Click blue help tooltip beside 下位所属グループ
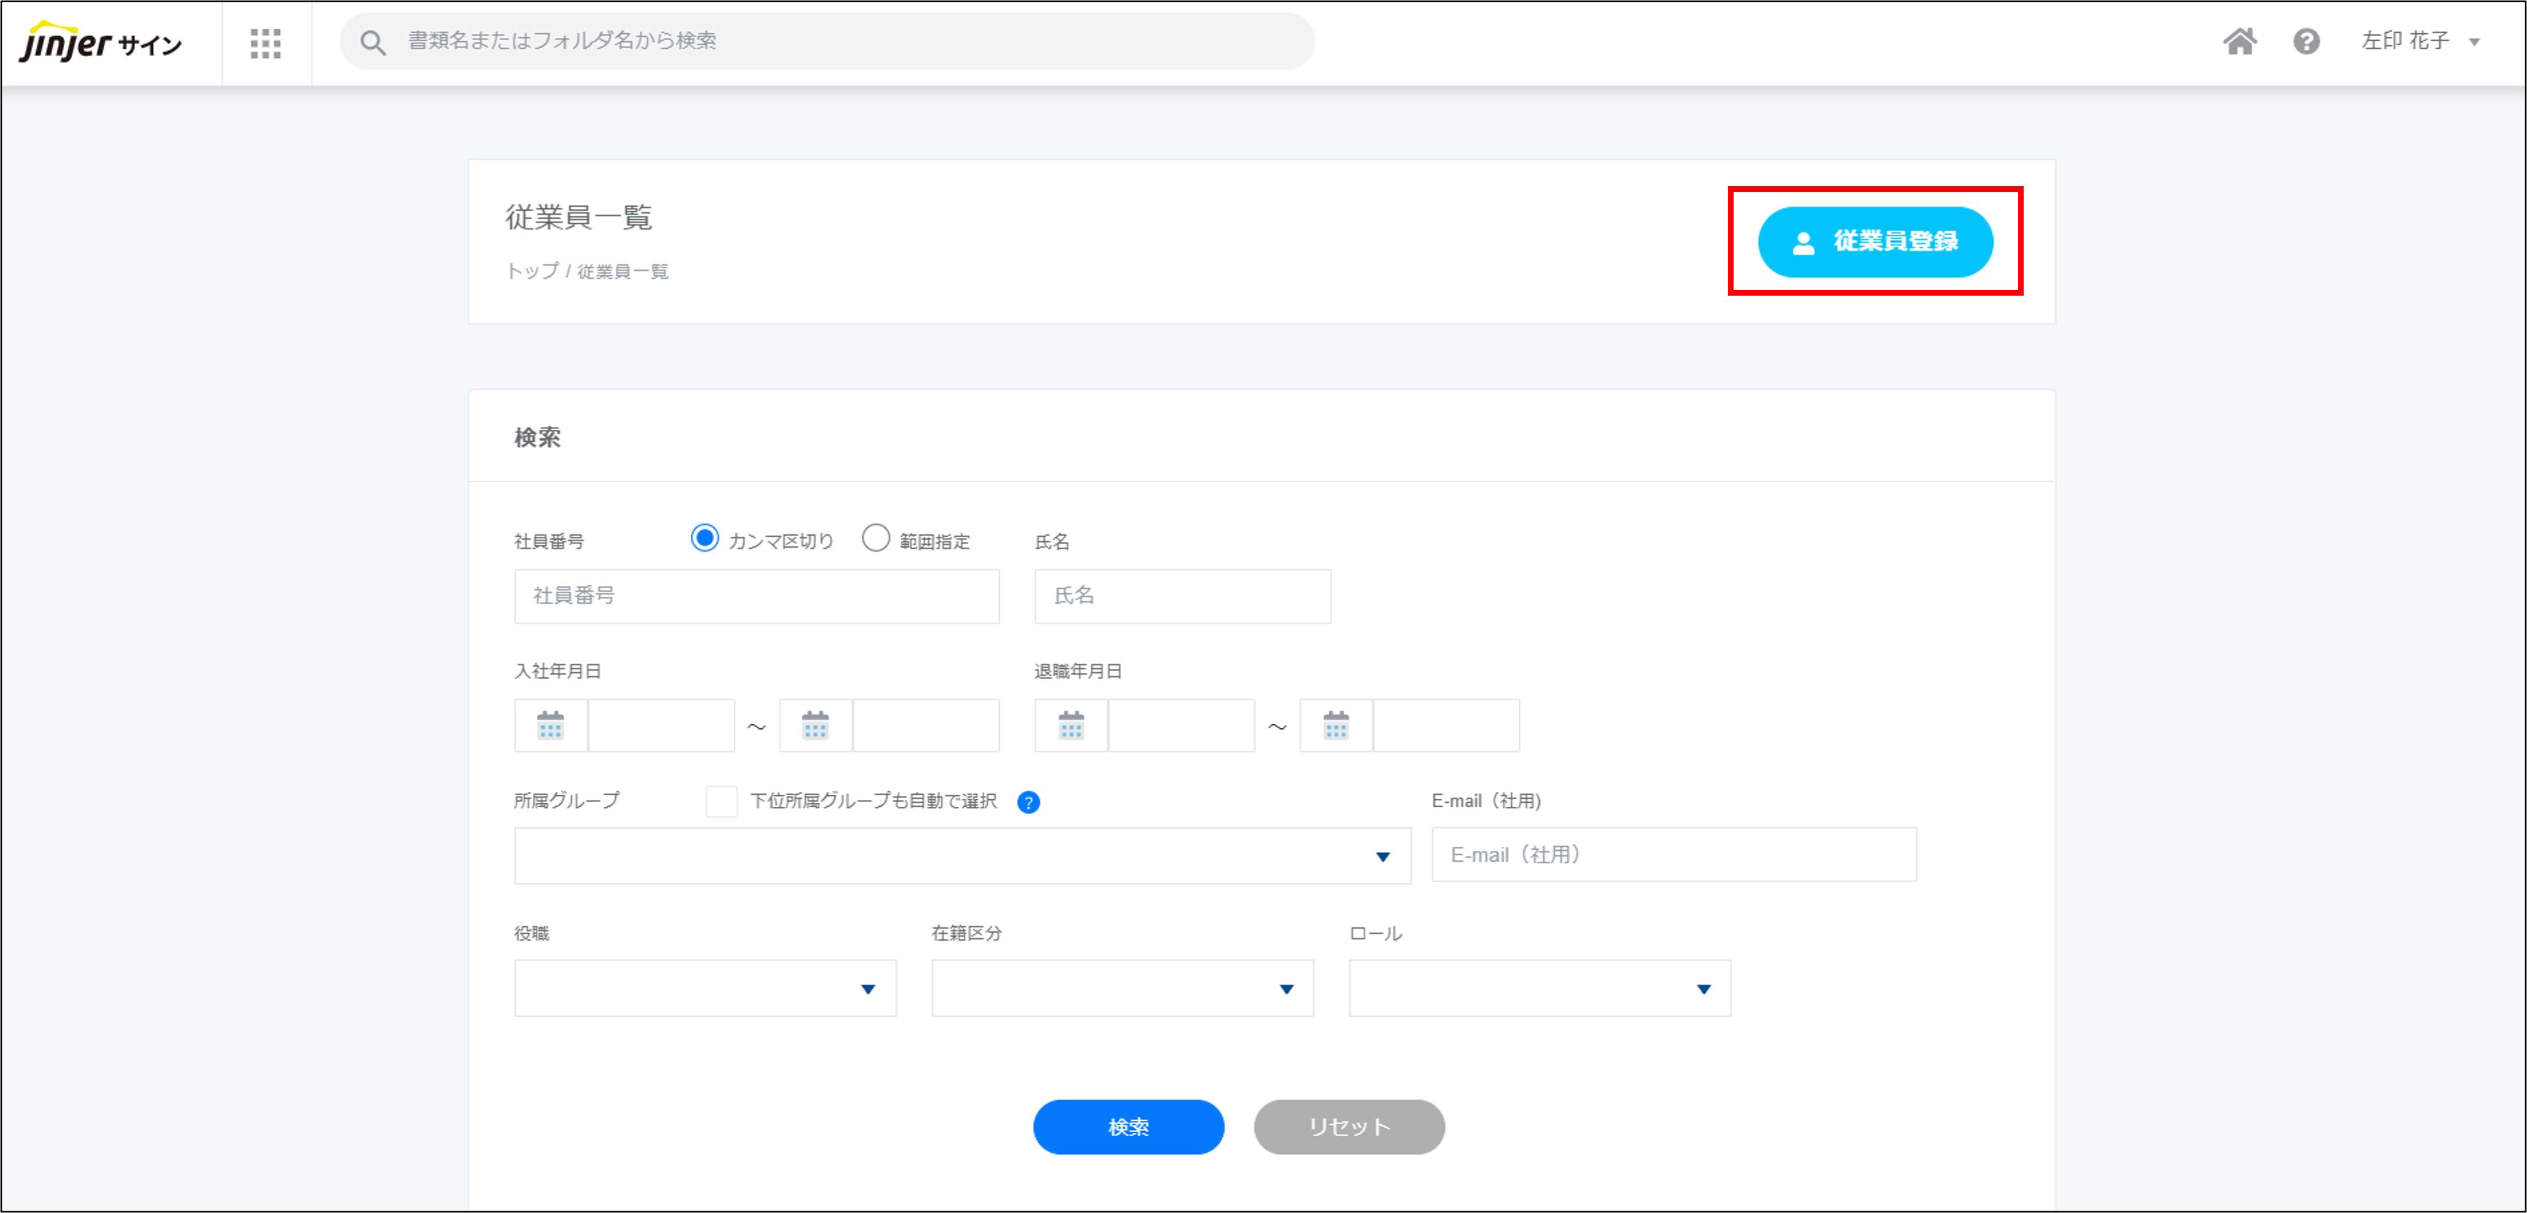Image resolution: width=2527 pixels, height=1213 pixels. 1028,802
